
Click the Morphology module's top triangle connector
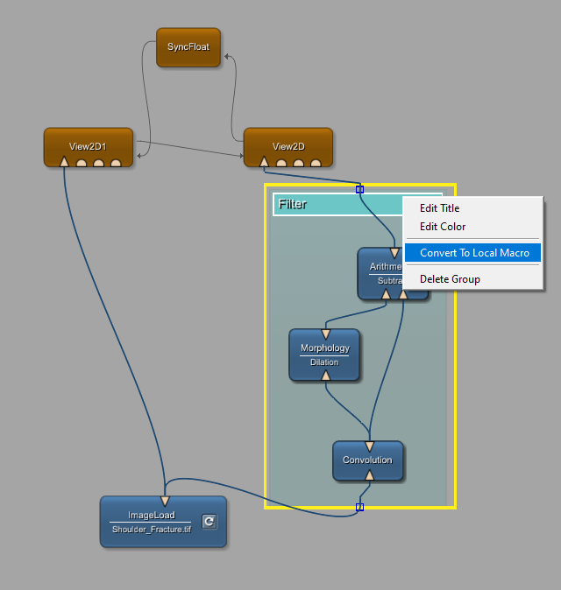(x=325, y=334)
